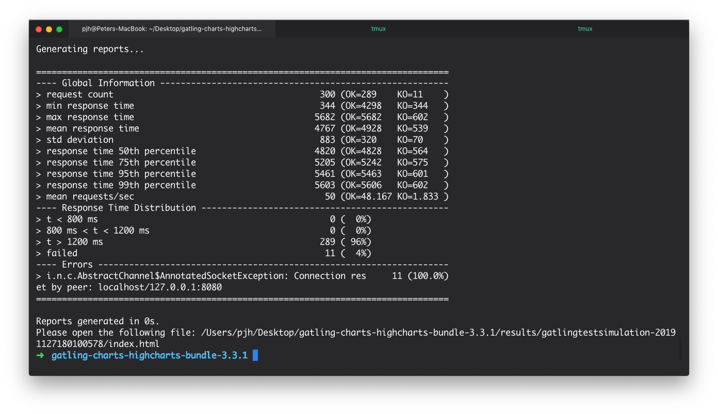
Task: Click the 'Generating reports...' line
Action: pos(90,49)
